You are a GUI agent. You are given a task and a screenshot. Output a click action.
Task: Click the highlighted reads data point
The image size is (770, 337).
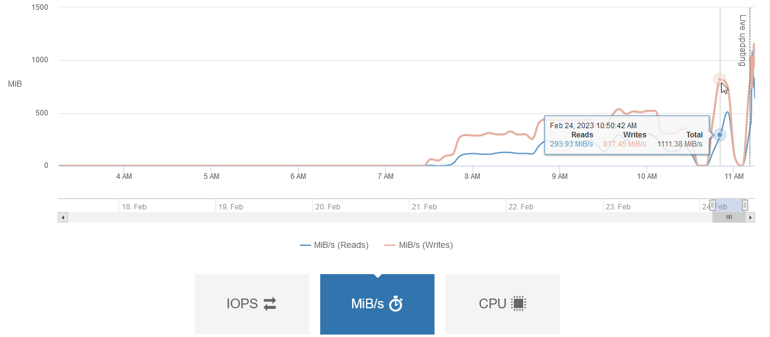(x=720, y=134)
